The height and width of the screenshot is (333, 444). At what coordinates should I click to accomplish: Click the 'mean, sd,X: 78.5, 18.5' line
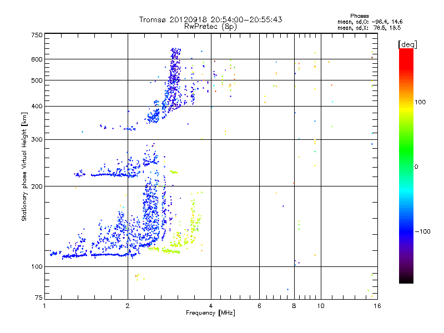click(369, 28)
